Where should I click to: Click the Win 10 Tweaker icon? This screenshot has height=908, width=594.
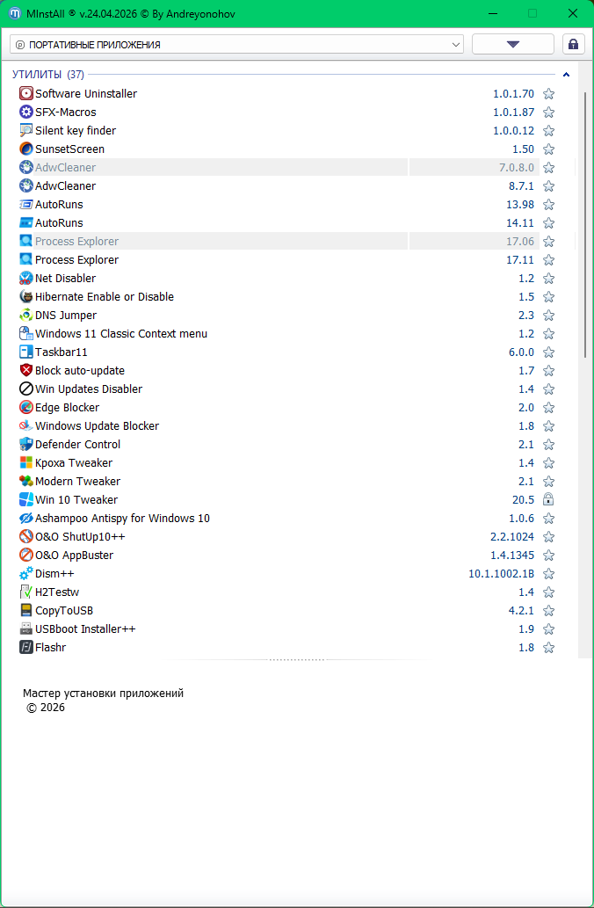[25, 499]
